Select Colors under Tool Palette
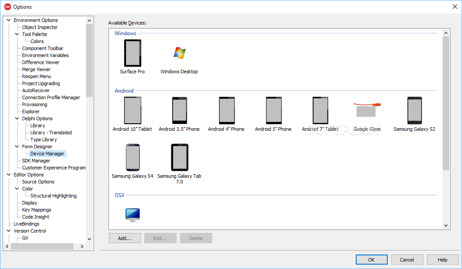The image size is (462, 269). pyautogui.click(x=37, y=41)
